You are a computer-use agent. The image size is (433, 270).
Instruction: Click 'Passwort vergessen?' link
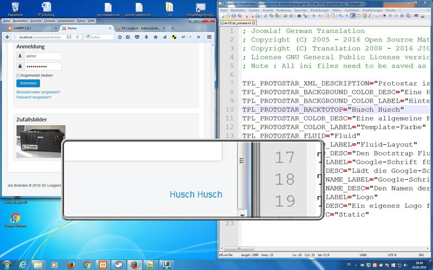(x=34, y=97)
